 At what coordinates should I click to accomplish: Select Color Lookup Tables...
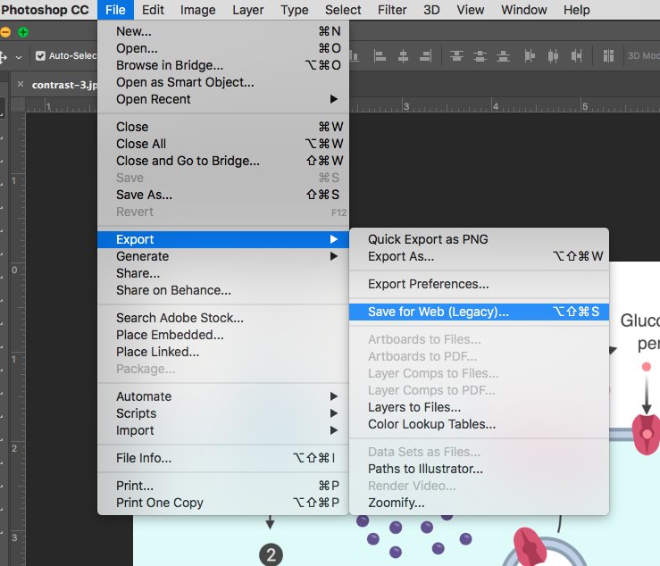point(479,424)
